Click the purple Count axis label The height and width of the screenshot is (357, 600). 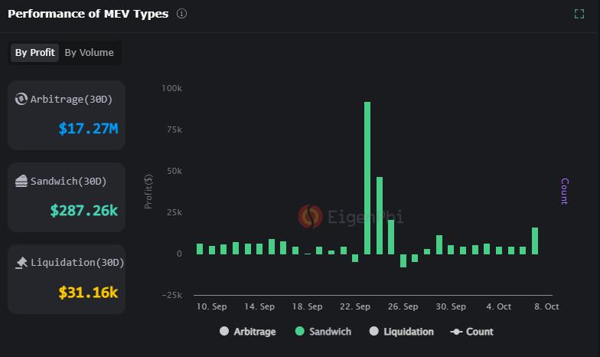coord(564,192)
